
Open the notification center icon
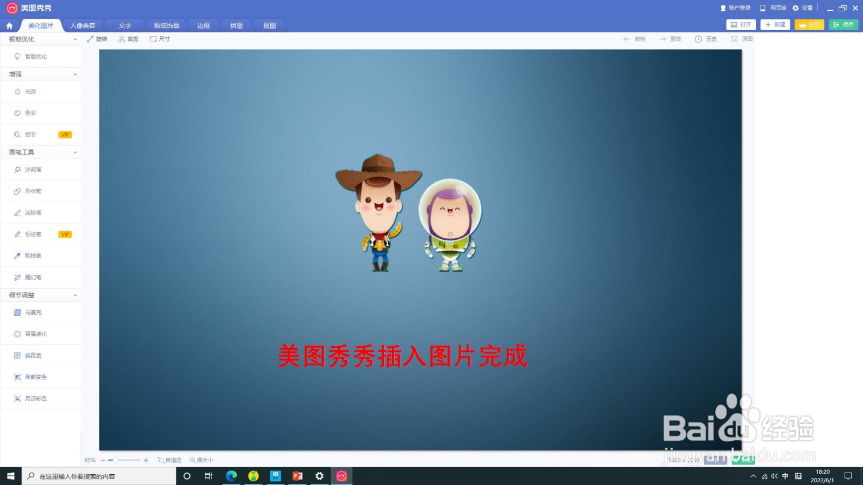[x=848, y=476]
